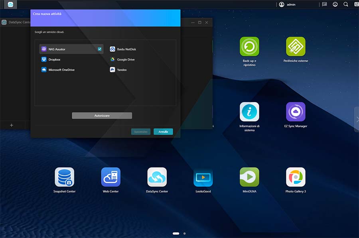Open MiniDLNA media server icon
Screen dimensions: 359x238
point(249,177)
